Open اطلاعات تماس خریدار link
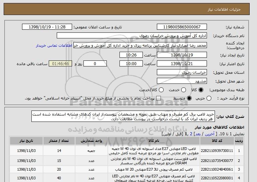The height and width of the screenshot is (182, 257). click(54, 45)
